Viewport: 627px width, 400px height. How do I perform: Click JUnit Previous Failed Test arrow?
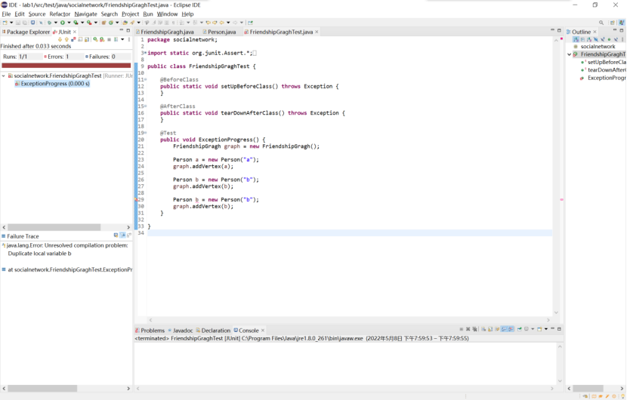(x=66, y=39)
